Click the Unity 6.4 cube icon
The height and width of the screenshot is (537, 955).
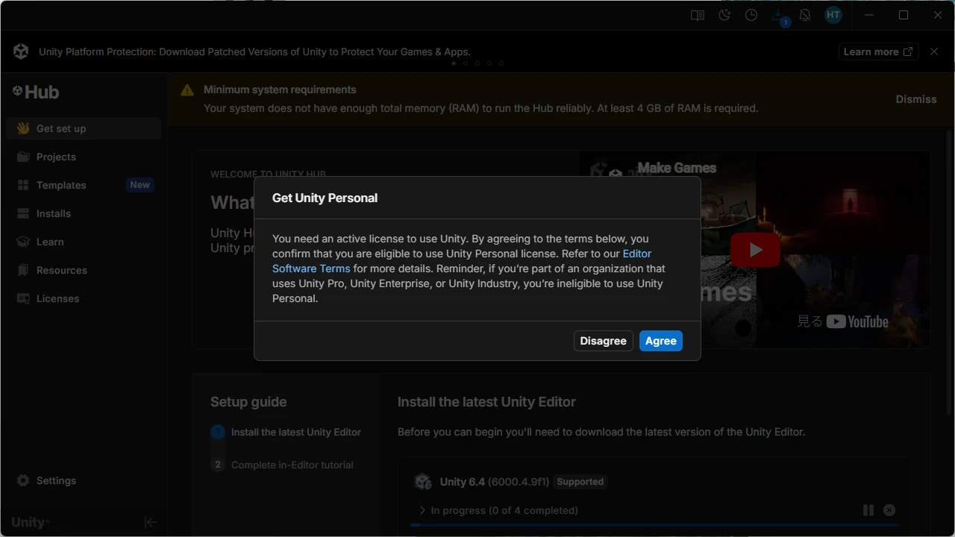coord(423,482)
